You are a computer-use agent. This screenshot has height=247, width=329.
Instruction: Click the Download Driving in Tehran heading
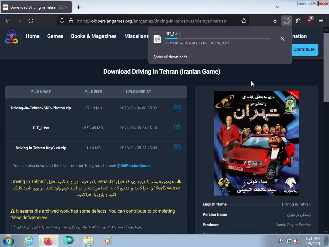(x=162, y=72)
